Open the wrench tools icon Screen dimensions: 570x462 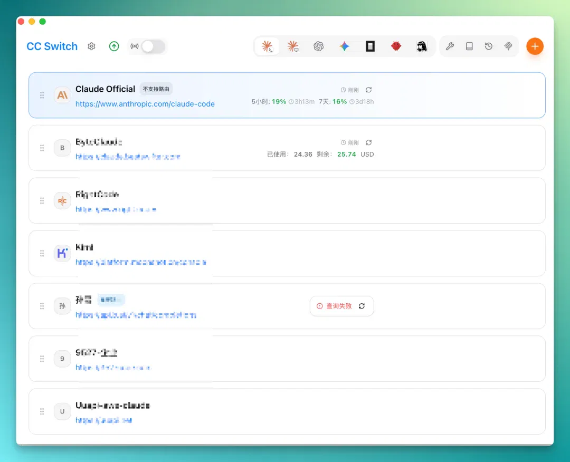pos(450,46)
